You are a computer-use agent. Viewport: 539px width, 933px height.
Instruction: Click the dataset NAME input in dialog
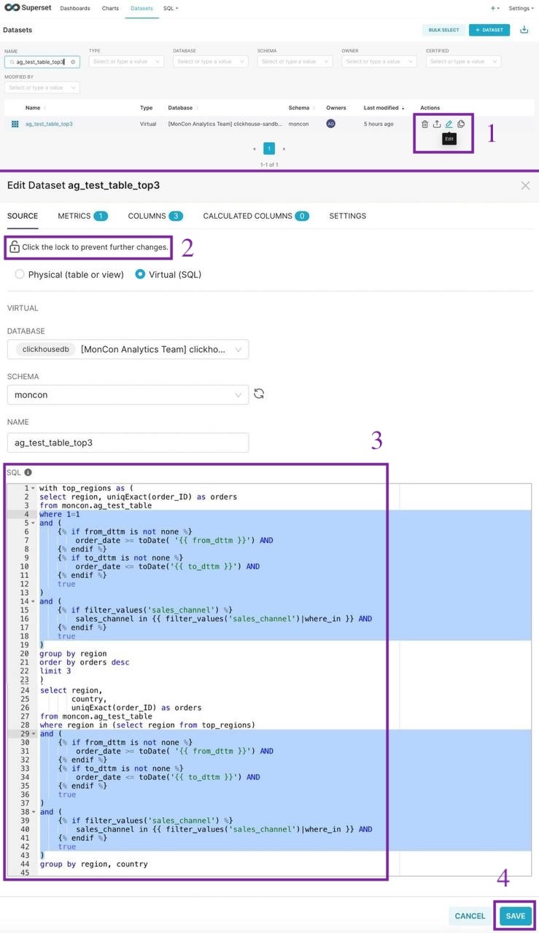tap(128, 442)
